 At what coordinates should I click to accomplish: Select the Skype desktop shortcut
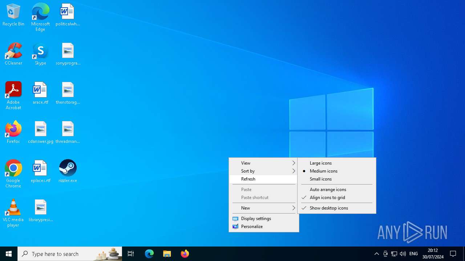point(40,54)
